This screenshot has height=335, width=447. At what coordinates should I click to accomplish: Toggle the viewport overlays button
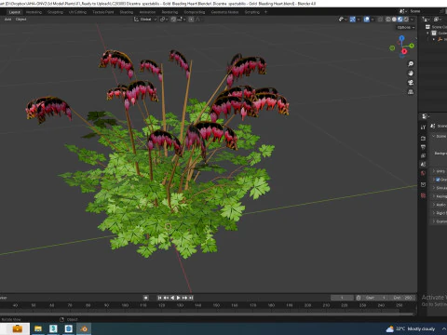pyautogui.click(x=366, y=20)
